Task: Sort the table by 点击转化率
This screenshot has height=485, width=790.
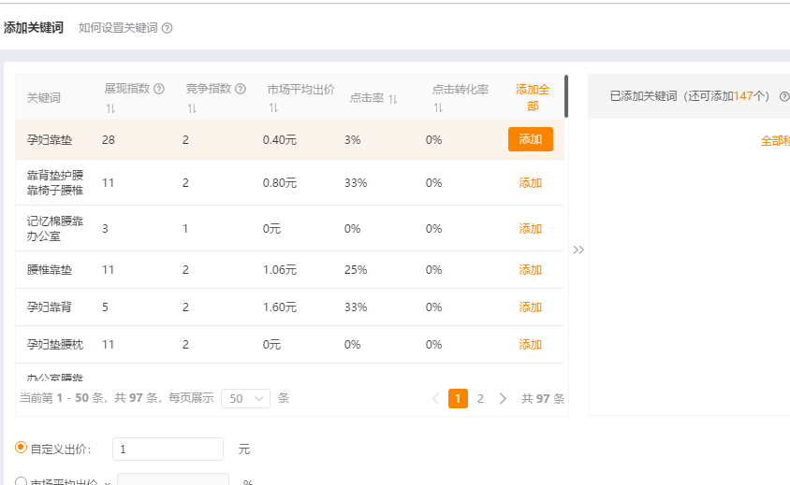Action: (x=437, y=108)
